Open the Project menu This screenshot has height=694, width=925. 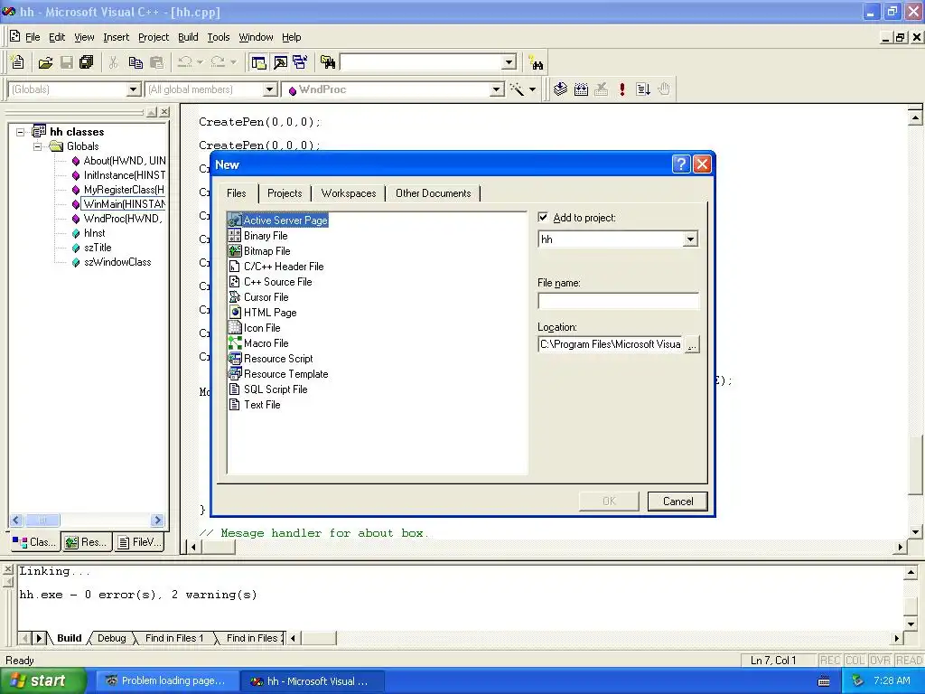(x=154, y=37)
